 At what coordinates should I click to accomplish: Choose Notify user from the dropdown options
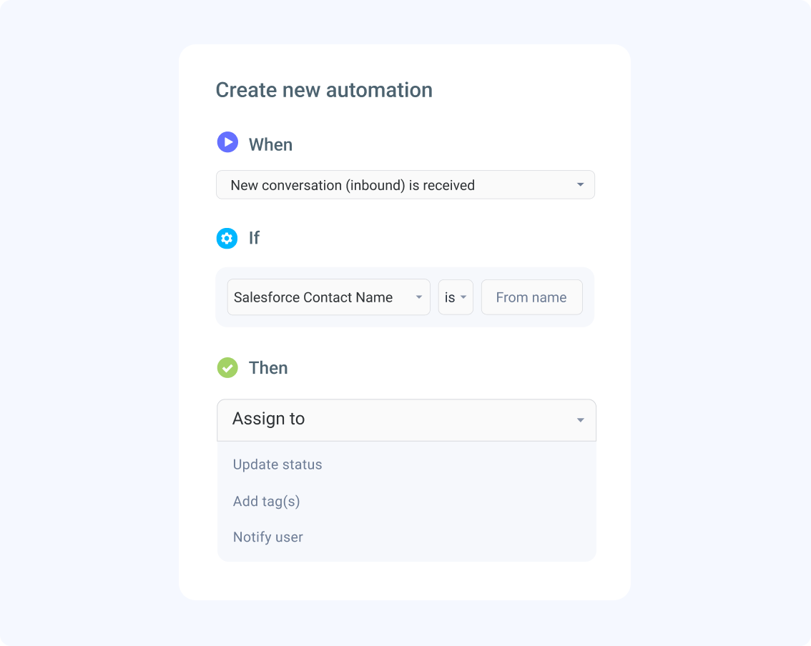click(x=268, y=537)
